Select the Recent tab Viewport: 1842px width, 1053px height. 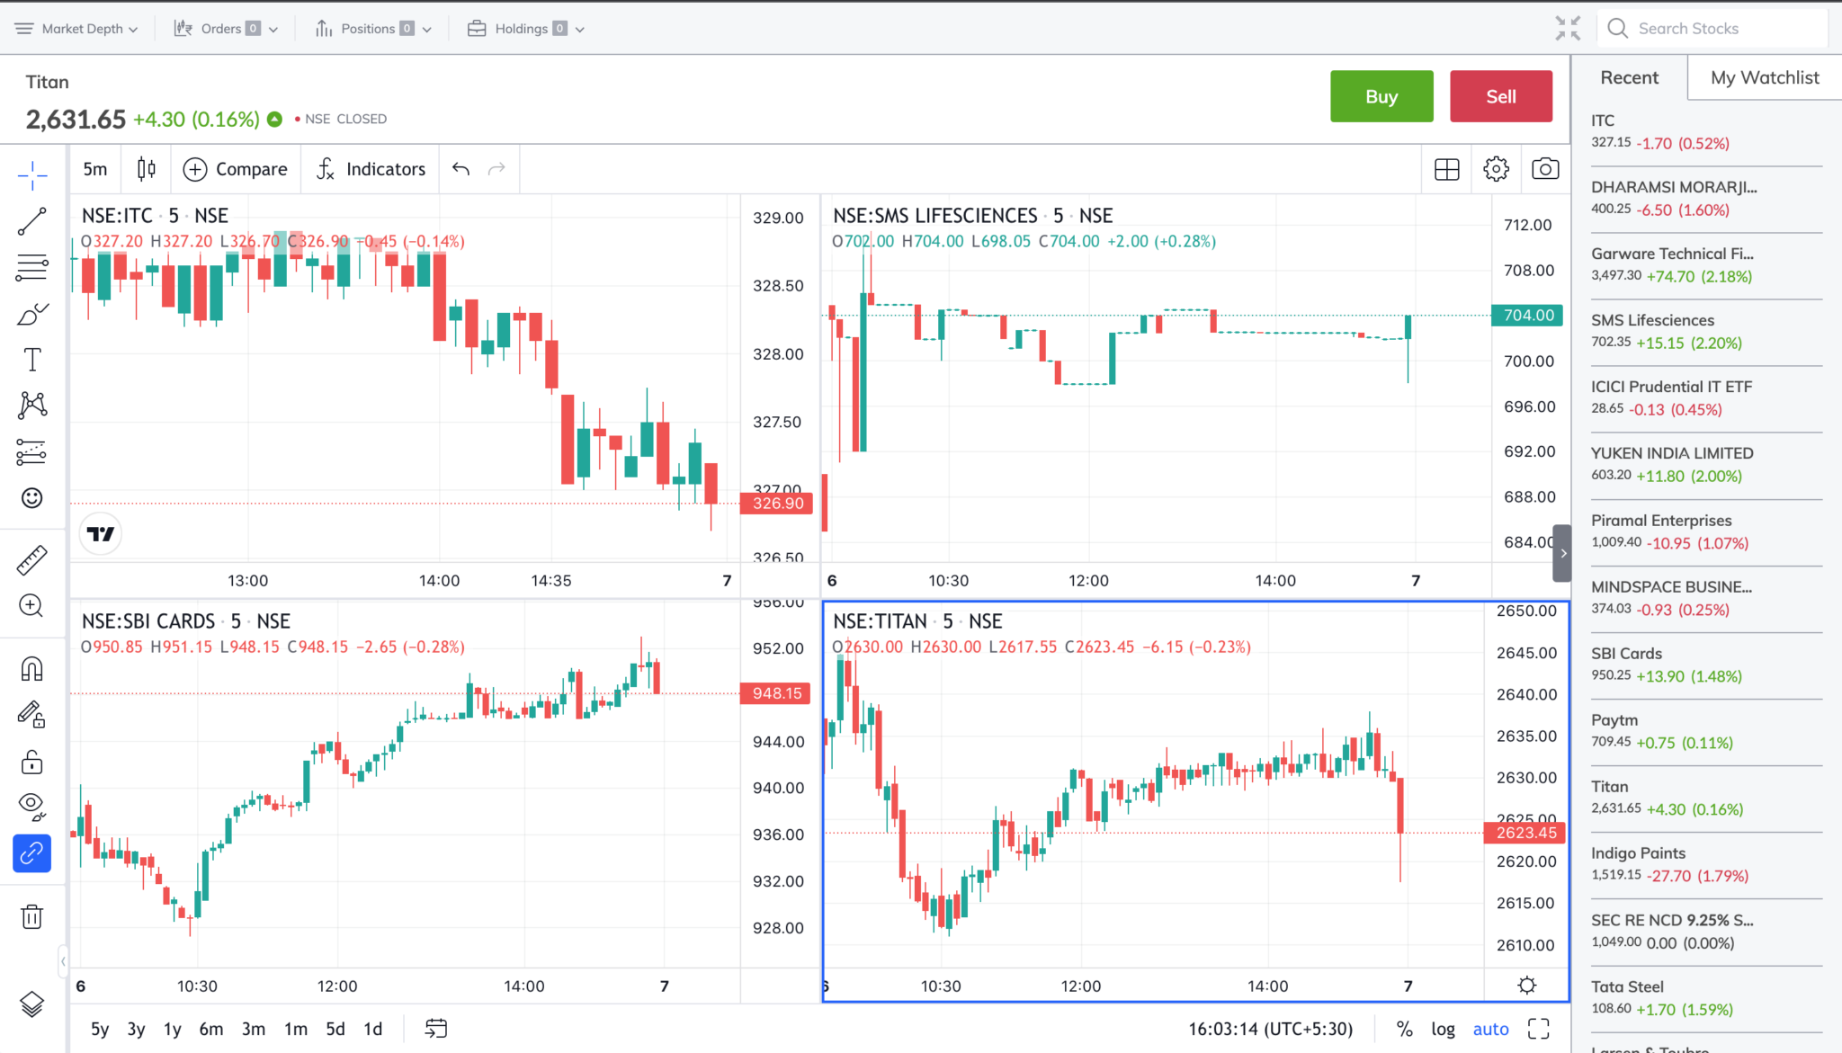click(x=1630, y=77)
